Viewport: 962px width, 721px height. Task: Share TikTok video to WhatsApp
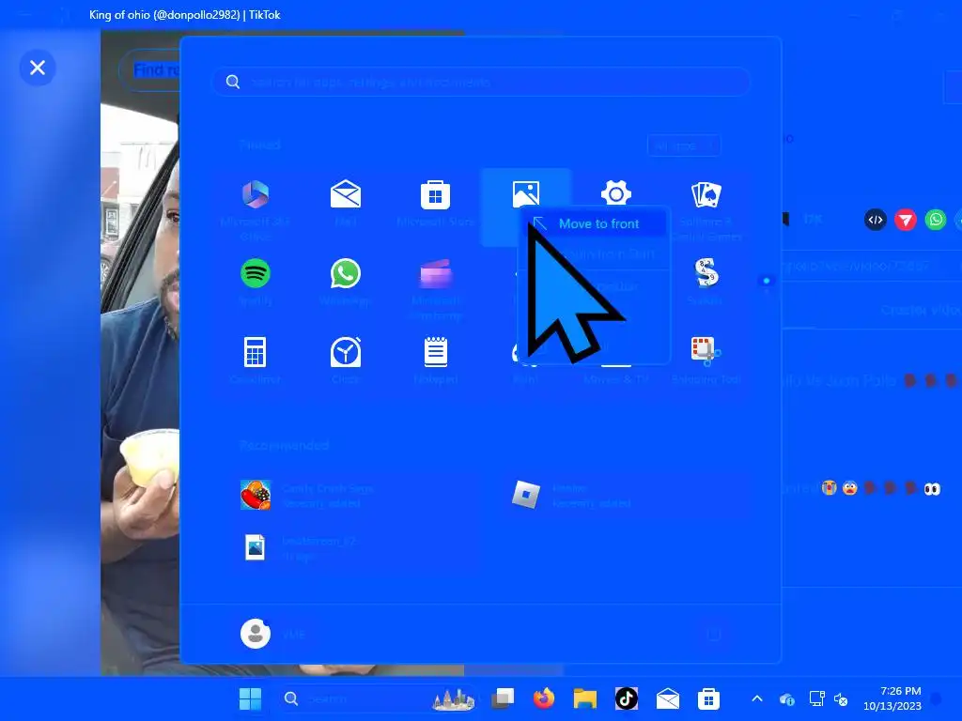(x=936, y=220)
